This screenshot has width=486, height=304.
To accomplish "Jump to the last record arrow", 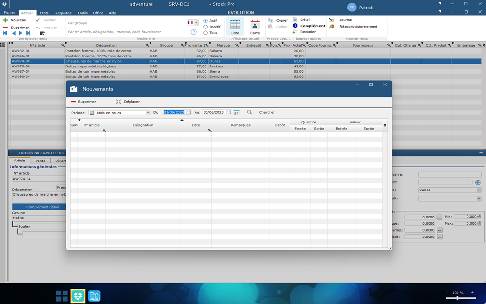I will tap(28, 33).
